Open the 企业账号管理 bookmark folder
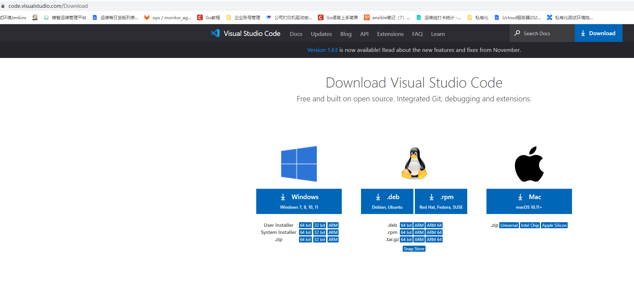 [243, 17]
